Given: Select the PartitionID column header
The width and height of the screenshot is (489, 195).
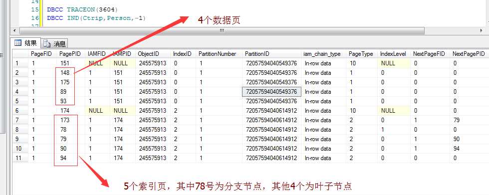Looking at the screenshot, I should coord(271,54).
